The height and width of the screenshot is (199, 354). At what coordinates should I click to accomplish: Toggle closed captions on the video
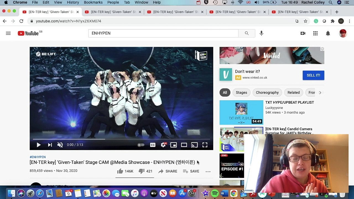(x=153, y=145)
